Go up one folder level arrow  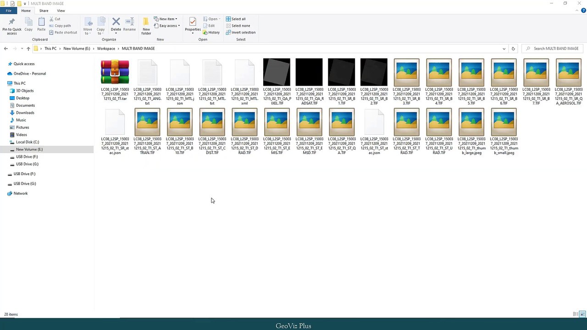28,49
